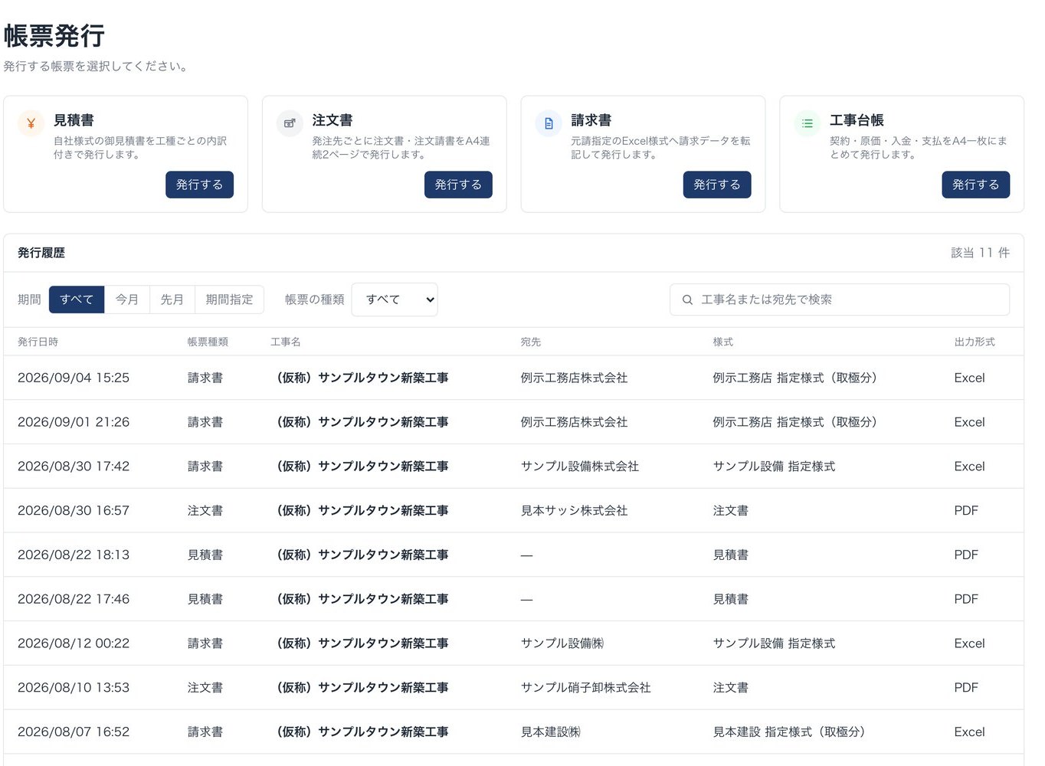Screen dimensions: 1045x766
Task: Click the 工事名 column header
Action: [286, 342]
